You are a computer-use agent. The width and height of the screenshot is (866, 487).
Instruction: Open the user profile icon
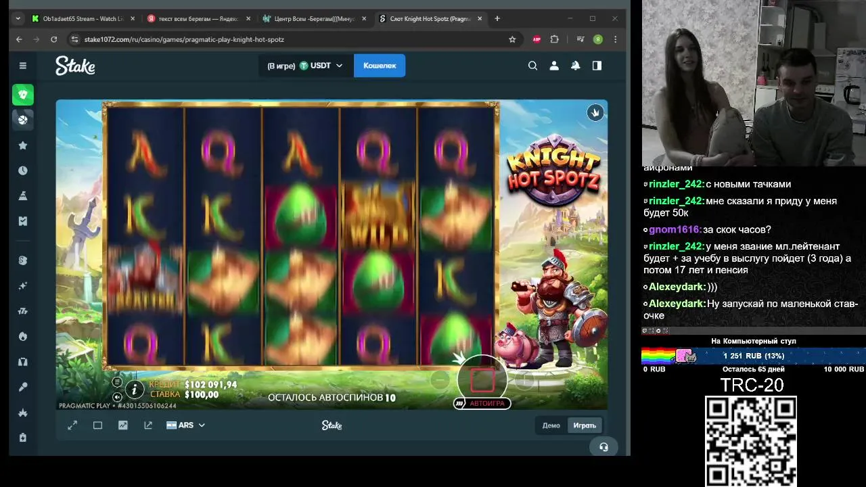pos(554,66)
